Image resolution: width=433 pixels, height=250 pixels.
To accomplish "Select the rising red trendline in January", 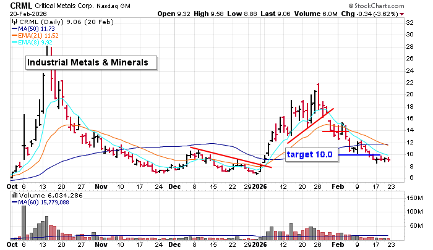I will pyautogui.click(x=311, y=125).
